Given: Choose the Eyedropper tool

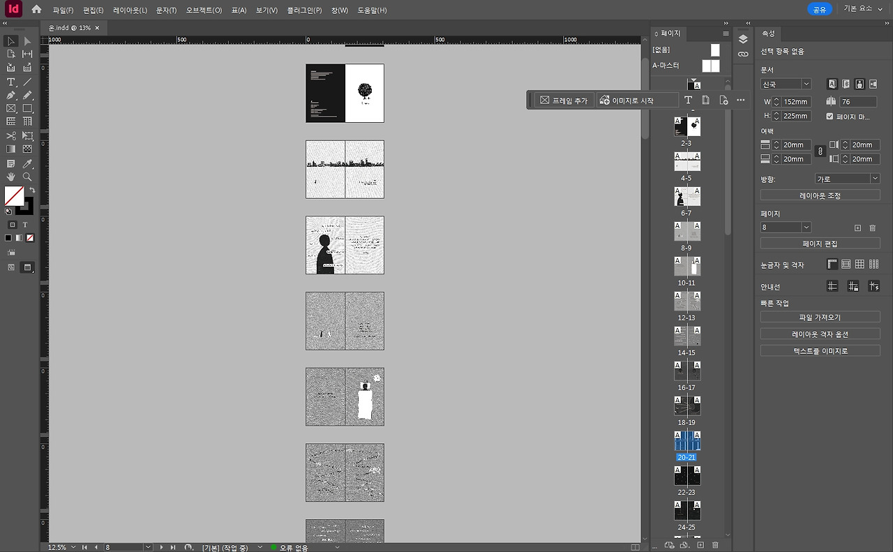Looking at the screenshot, I should (x=27, y=164).
